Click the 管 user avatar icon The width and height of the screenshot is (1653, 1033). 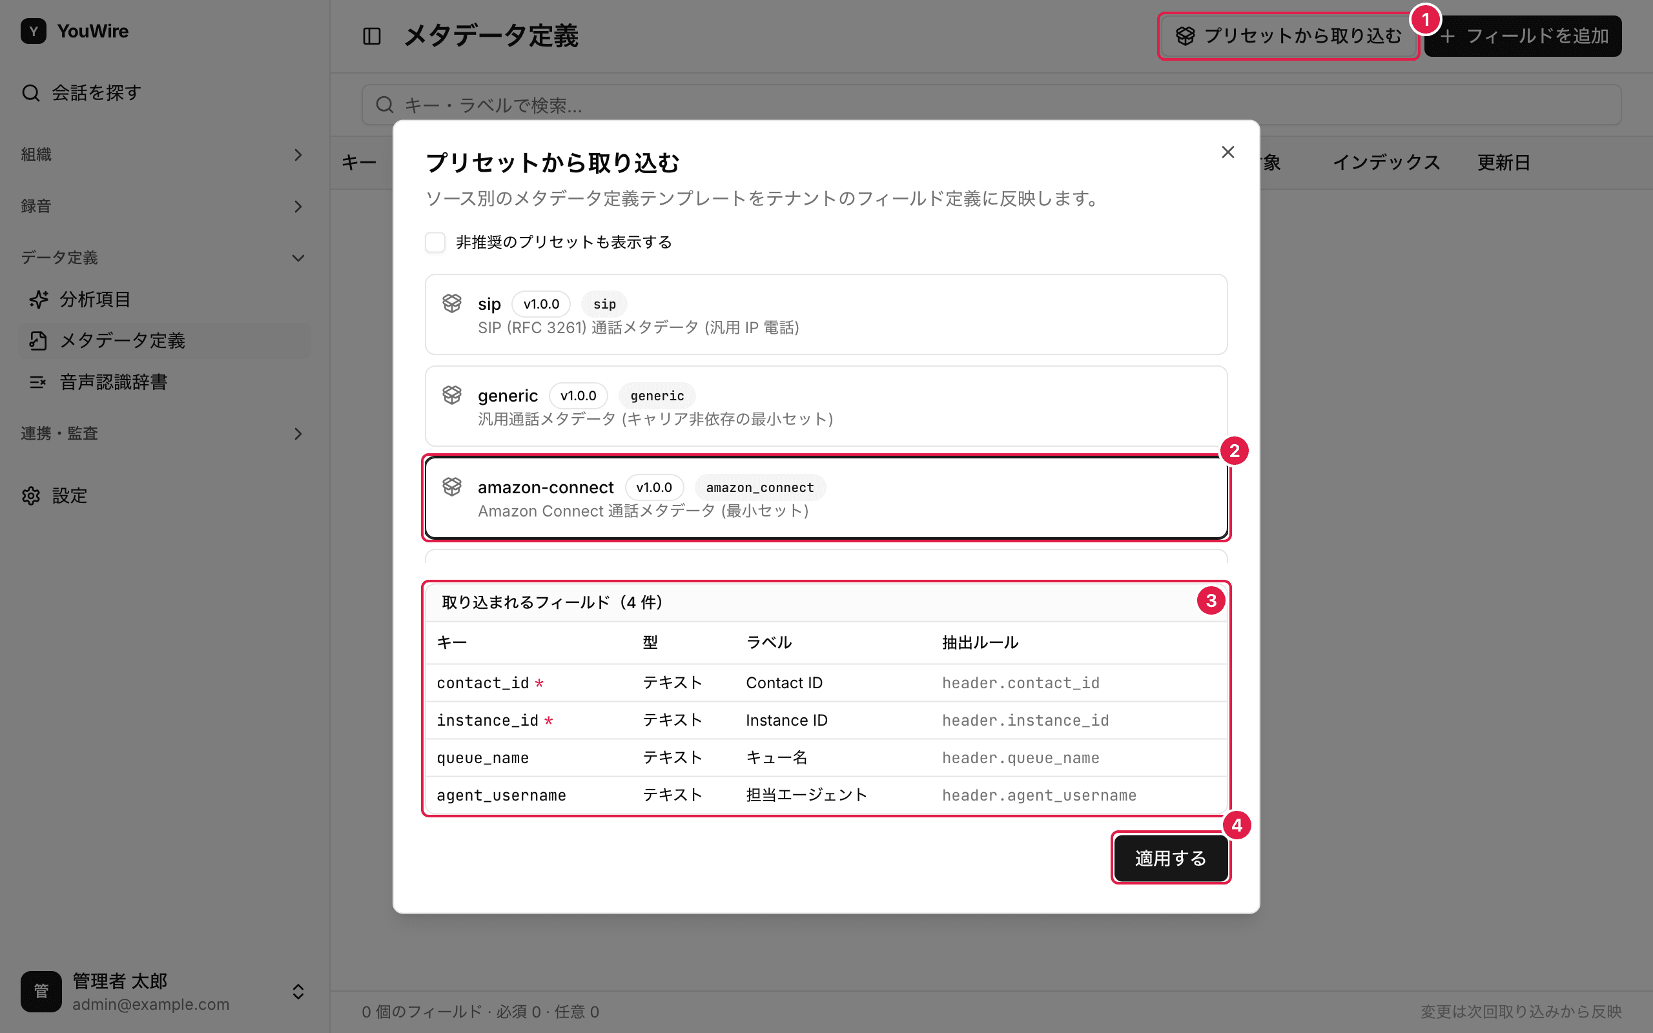[41, 991]
